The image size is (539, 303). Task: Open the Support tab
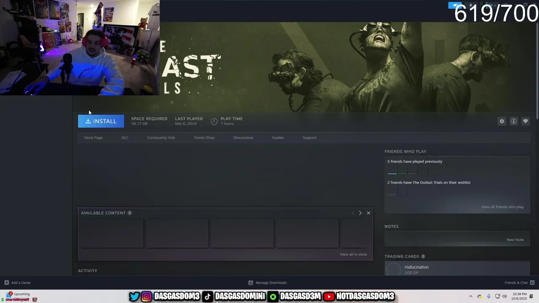[310, 138]
